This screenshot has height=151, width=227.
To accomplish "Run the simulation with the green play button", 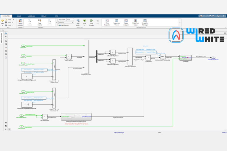I will tap(85, 20).
